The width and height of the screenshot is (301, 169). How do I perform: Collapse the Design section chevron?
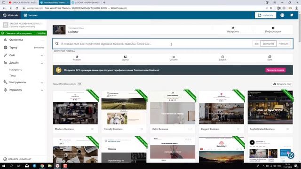(x=42, y=63)
